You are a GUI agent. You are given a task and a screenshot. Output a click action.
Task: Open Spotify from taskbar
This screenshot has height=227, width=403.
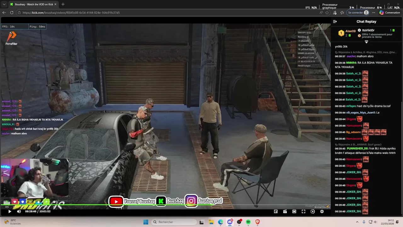point(248,222)
